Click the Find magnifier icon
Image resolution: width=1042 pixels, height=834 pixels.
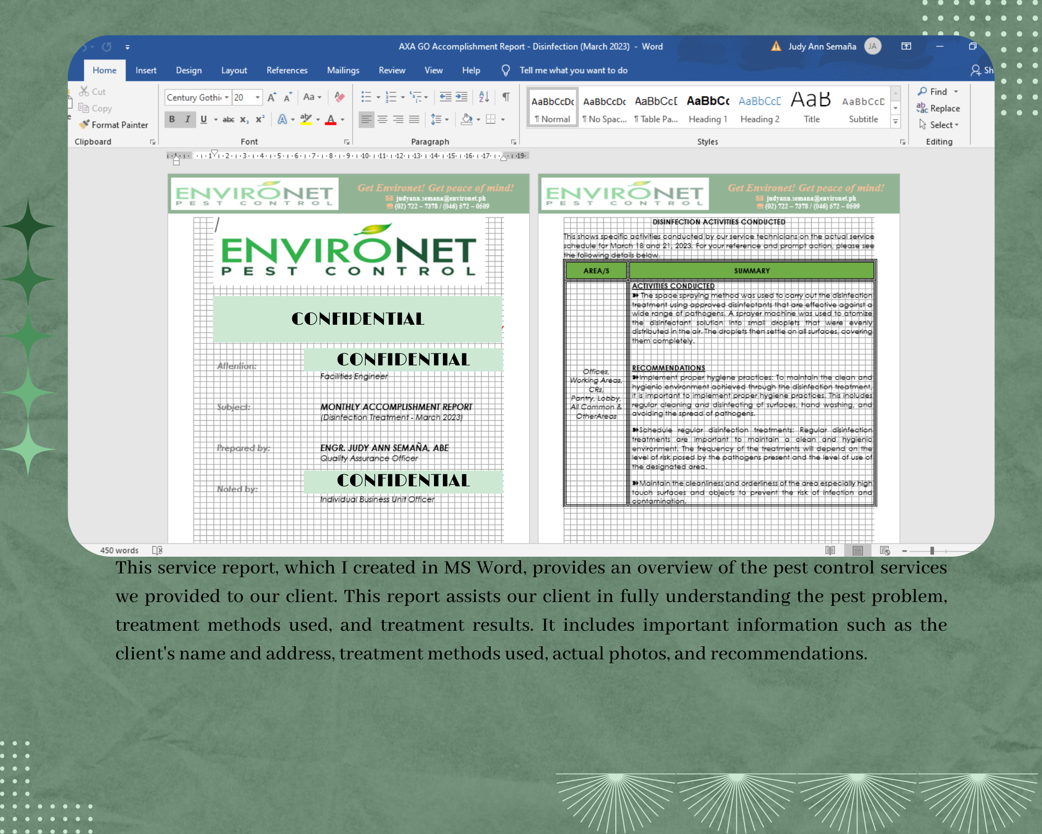click(922, 91)
